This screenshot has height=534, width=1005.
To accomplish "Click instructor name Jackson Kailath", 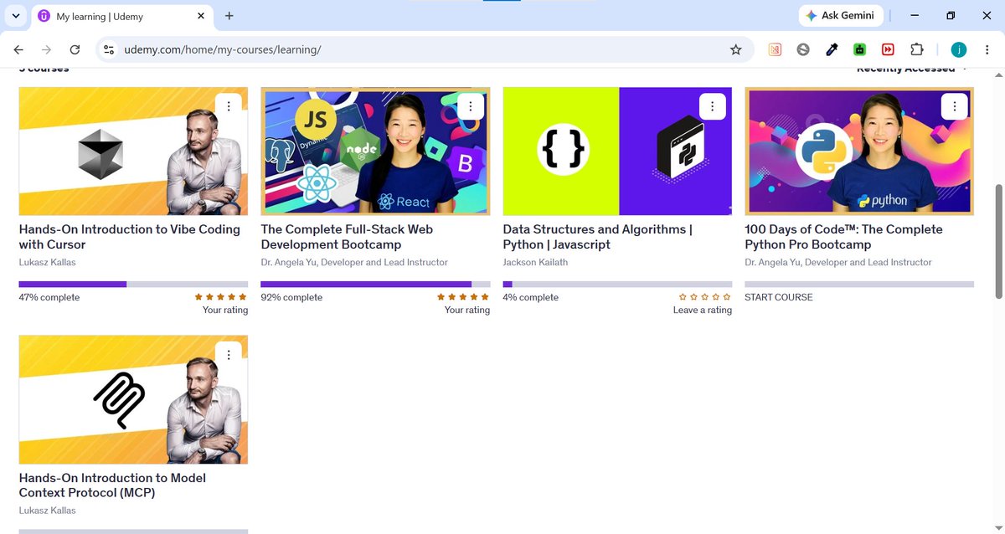I will point(535,262).
